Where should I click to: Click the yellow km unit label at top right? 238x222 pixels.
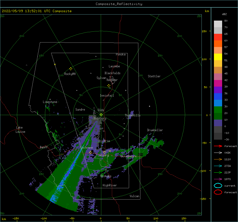pyautogui.click(x=207, y=11)
